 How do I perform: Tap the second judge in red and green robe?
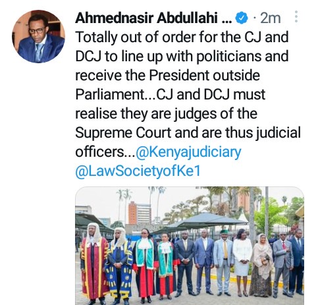pyautogui.click(x=167, y=267)
